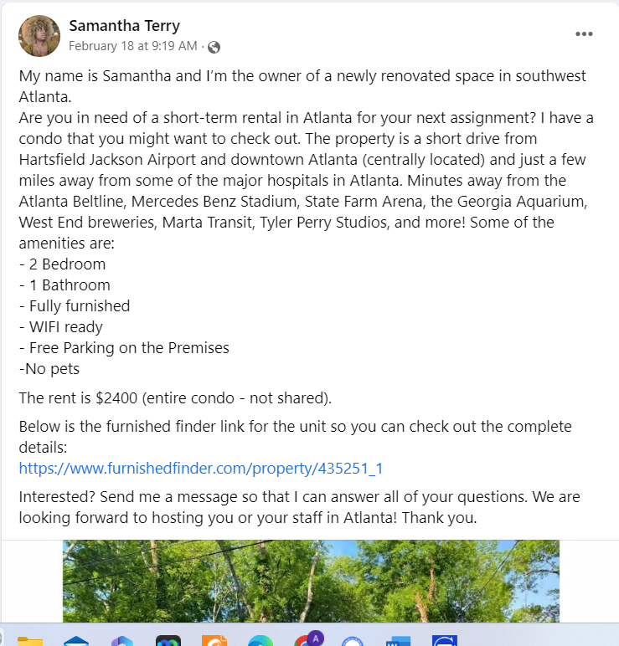Click the public globe audience icon
This screenshot has width=619, height=646.
pos(214,48)
